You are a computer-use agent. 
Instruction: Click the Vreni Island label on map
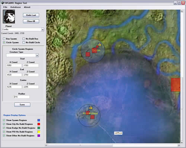[x=90, y=113]
